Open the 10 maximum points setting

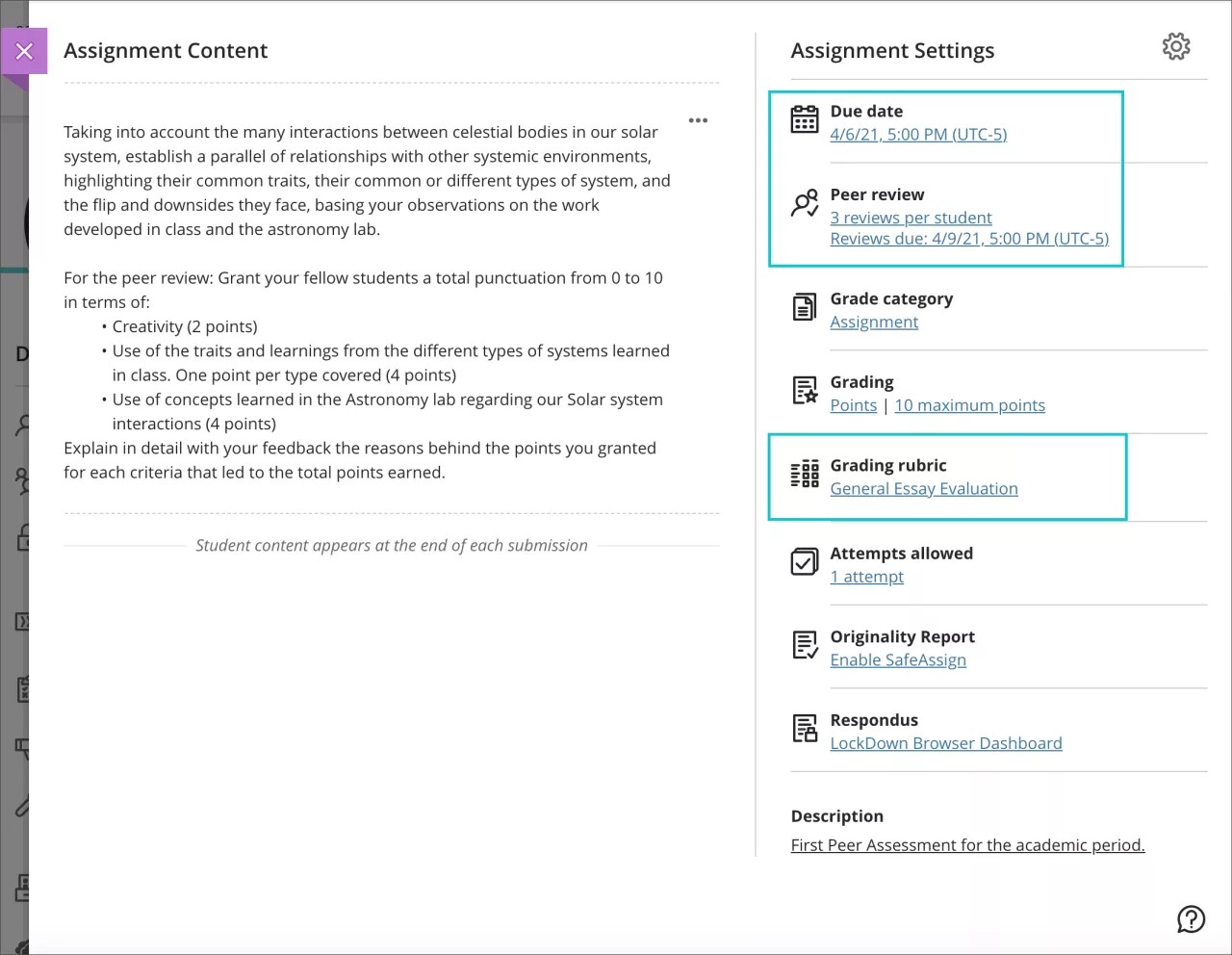[x=969, y=405]
